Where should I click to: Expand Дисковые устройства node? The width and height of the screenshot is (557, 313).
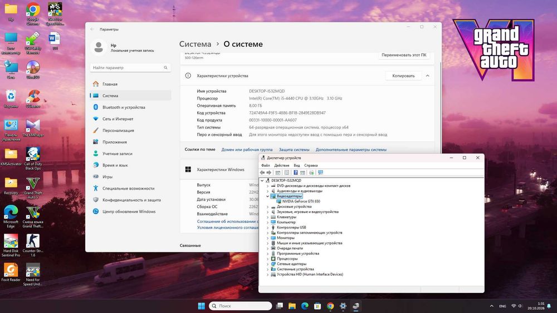[x=268, y=207]
